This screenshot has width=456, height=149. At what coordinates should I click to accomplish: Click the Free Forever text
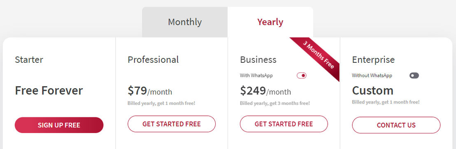49,90
